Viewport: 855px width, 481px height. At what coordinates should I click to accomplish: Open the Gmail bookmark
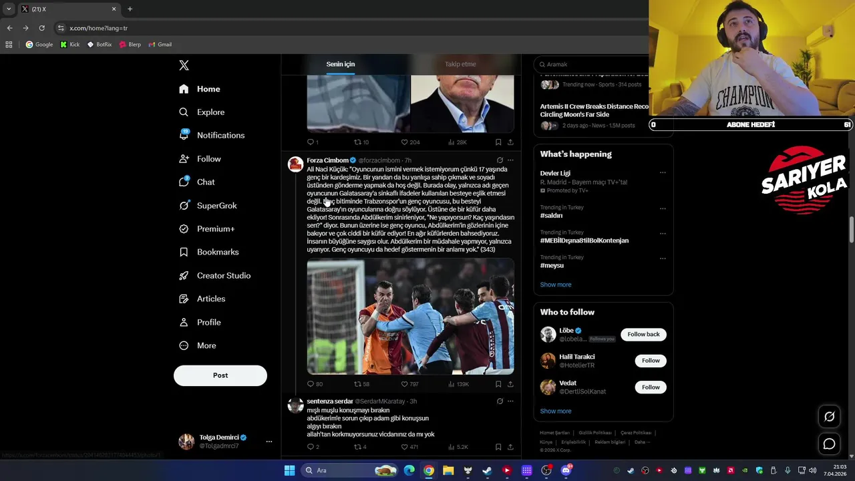click(160, 44)
